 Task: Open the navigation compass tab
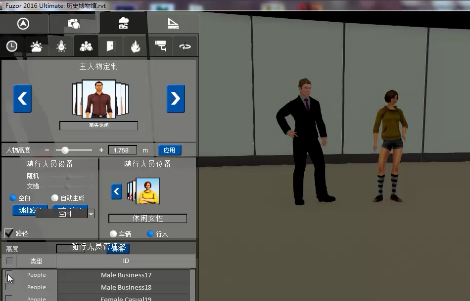point(23,24)
